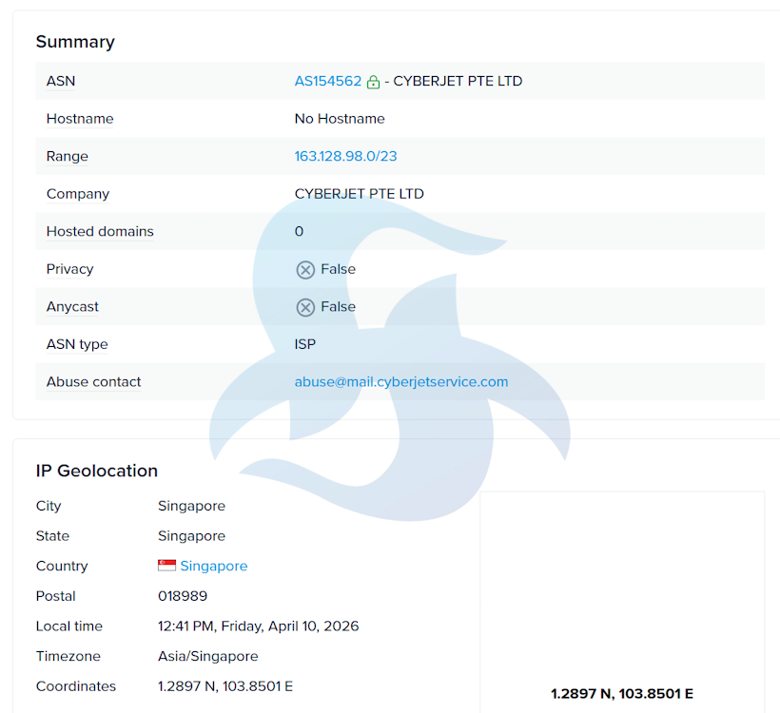780x713 pixels.
Task: Open the AS154562 ASN link
Action: tap(328, 81)
